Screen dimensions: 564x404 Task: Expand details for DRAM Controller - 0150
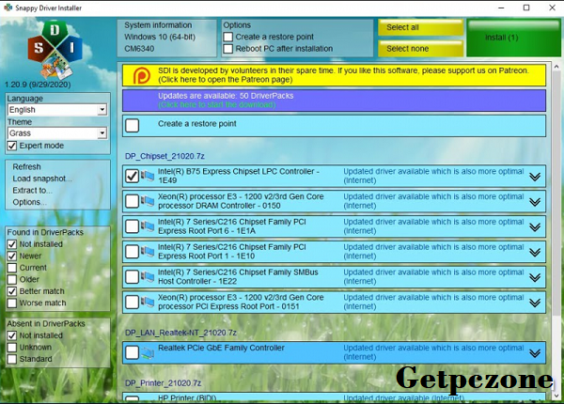(x=535, y=202)
